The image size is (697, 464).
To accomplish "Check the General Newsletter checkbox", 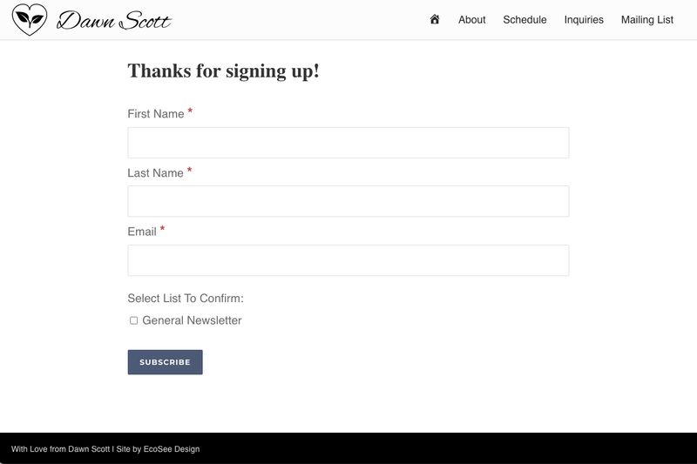I will (134, 320).
